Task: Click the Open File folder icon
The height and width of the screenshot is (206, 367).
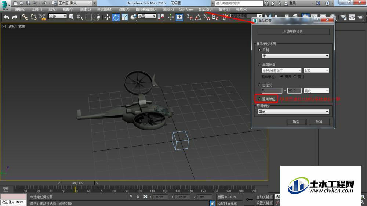Action: pos(22,3)
